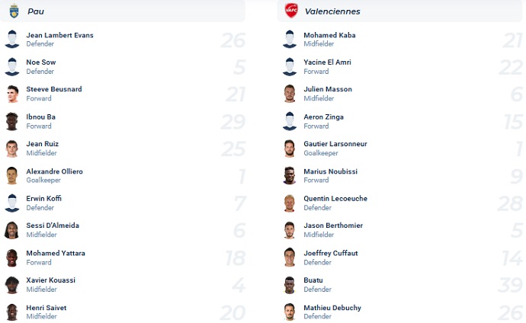
Task: Click Jean Lambert Evans' placeholder avatar
Action: click(x=12, y=40)
